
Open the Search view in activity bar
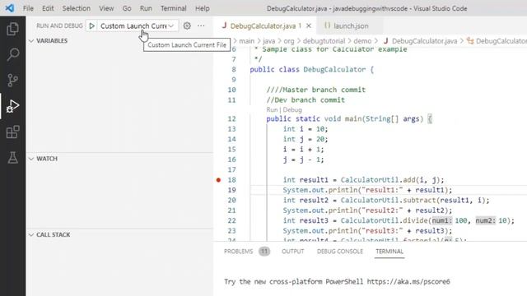[x=13, y=54]
